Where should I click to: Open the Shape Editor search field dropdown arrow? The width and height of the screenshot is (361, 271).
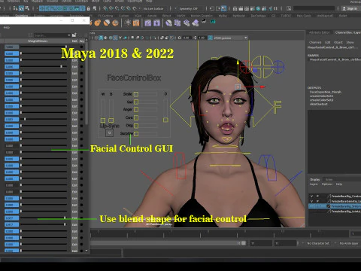click(x=69, y=35)
